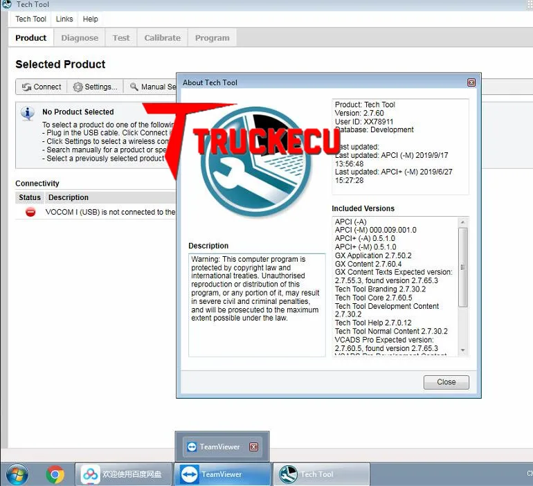Select 'GX Content 2.7.60.4' row
This screenshot has width=533, height=486.
tap(368, 264)
